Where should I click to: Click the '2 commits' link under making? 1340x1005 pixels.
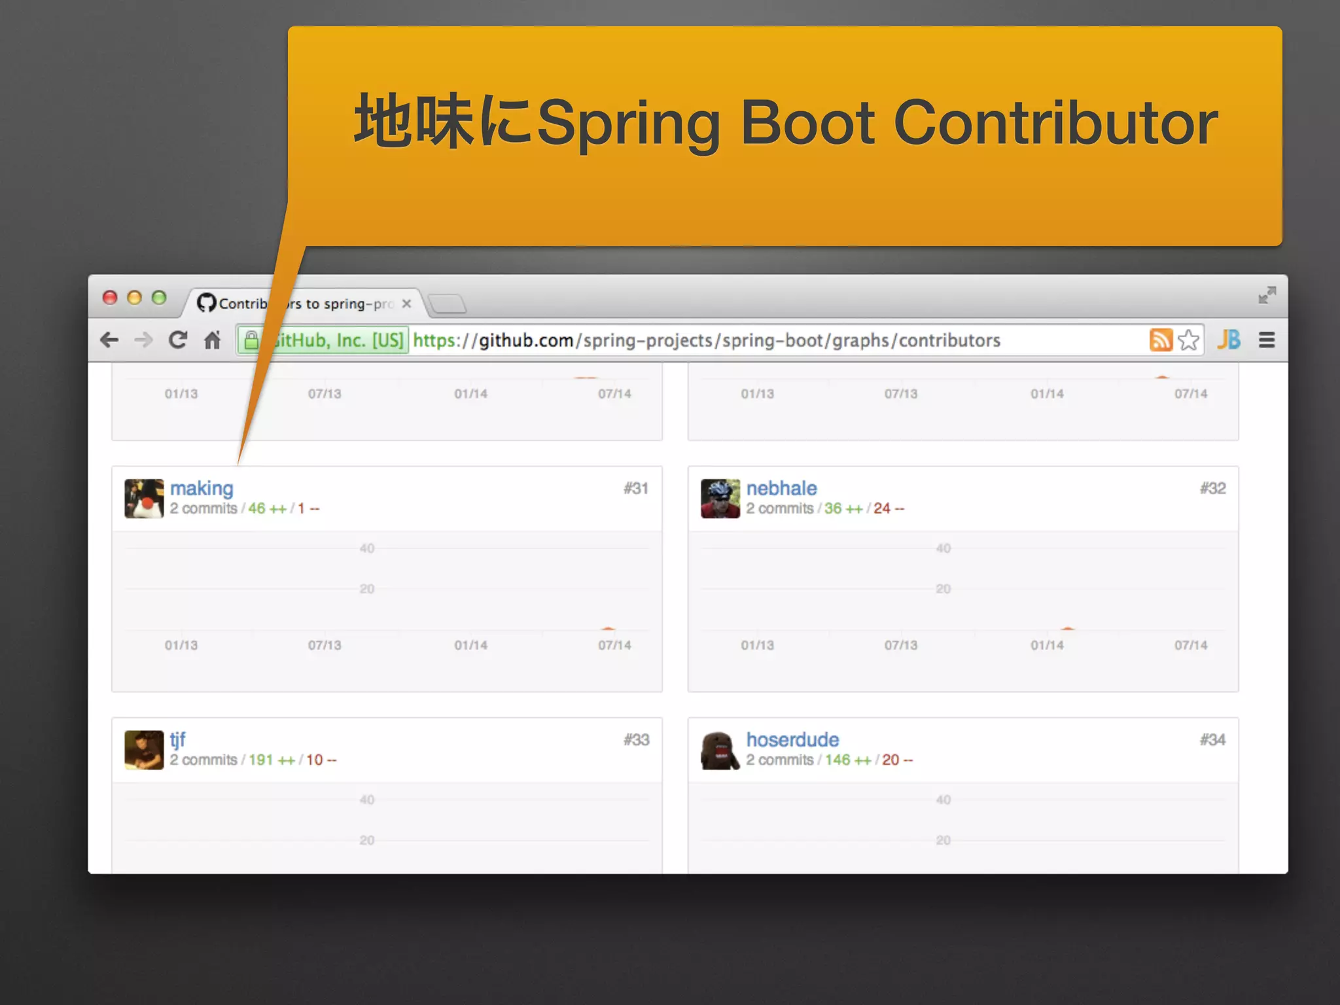click(203, 508)
